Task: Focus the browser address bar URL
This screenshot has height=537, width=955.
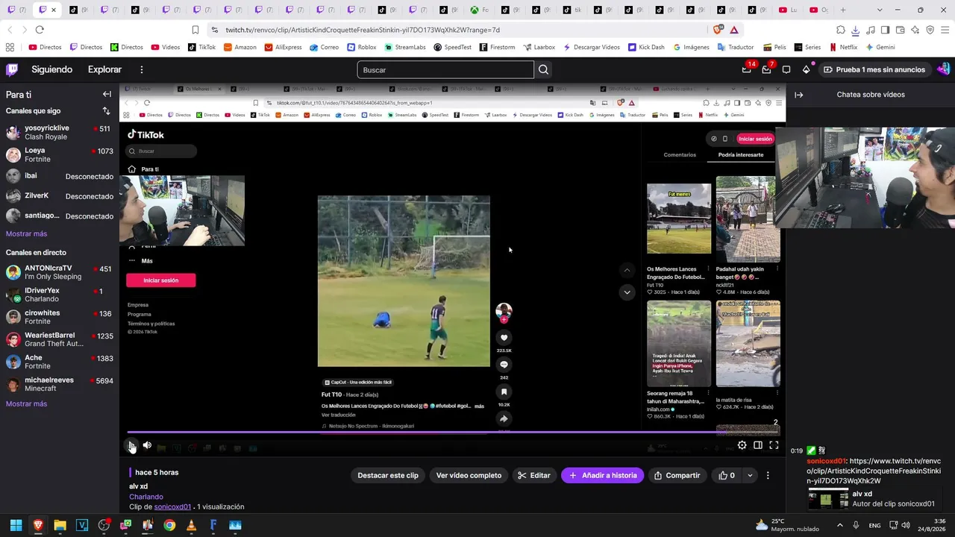Action: [x=363, y=30]
